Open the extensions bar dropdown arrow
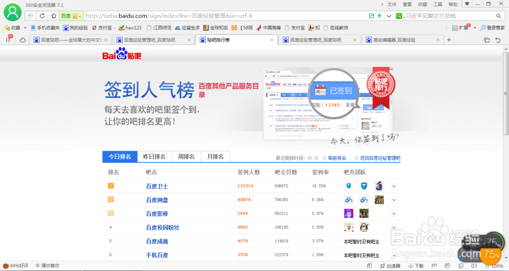Image resolution: width=509 pixels, height=271 pixels. (474, 28)
